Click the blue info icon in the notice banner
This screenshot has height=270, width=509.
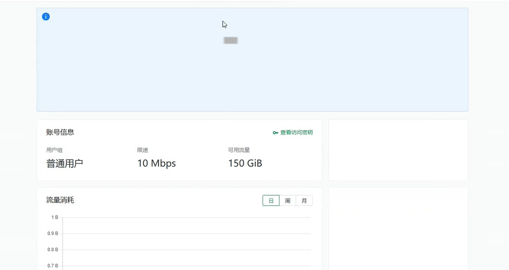click(x=46, y=17)
